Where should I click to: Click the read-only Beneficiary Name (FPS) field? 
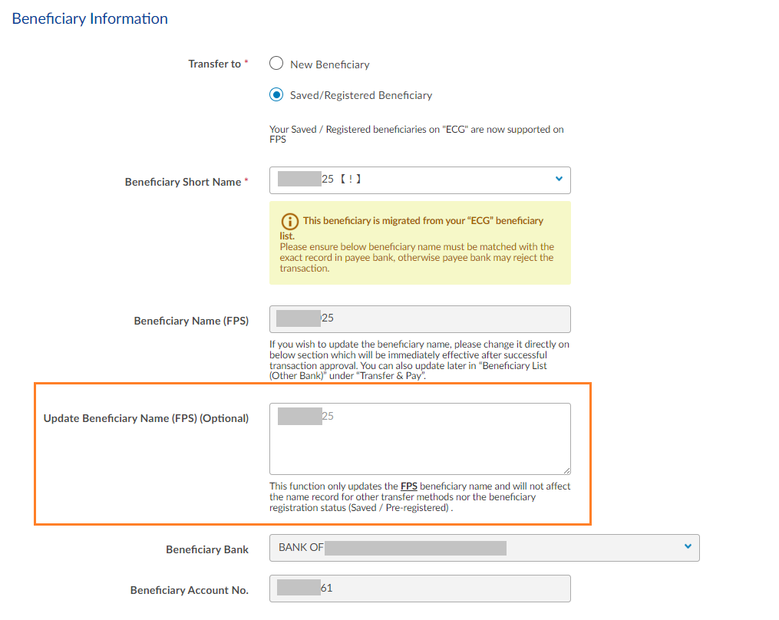pos(419,318)
